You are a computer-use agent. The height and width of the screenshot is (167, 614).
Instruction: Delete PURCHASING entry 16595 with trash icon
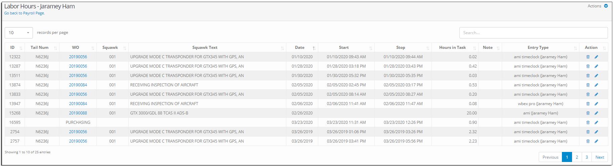[x=588, y=122]
